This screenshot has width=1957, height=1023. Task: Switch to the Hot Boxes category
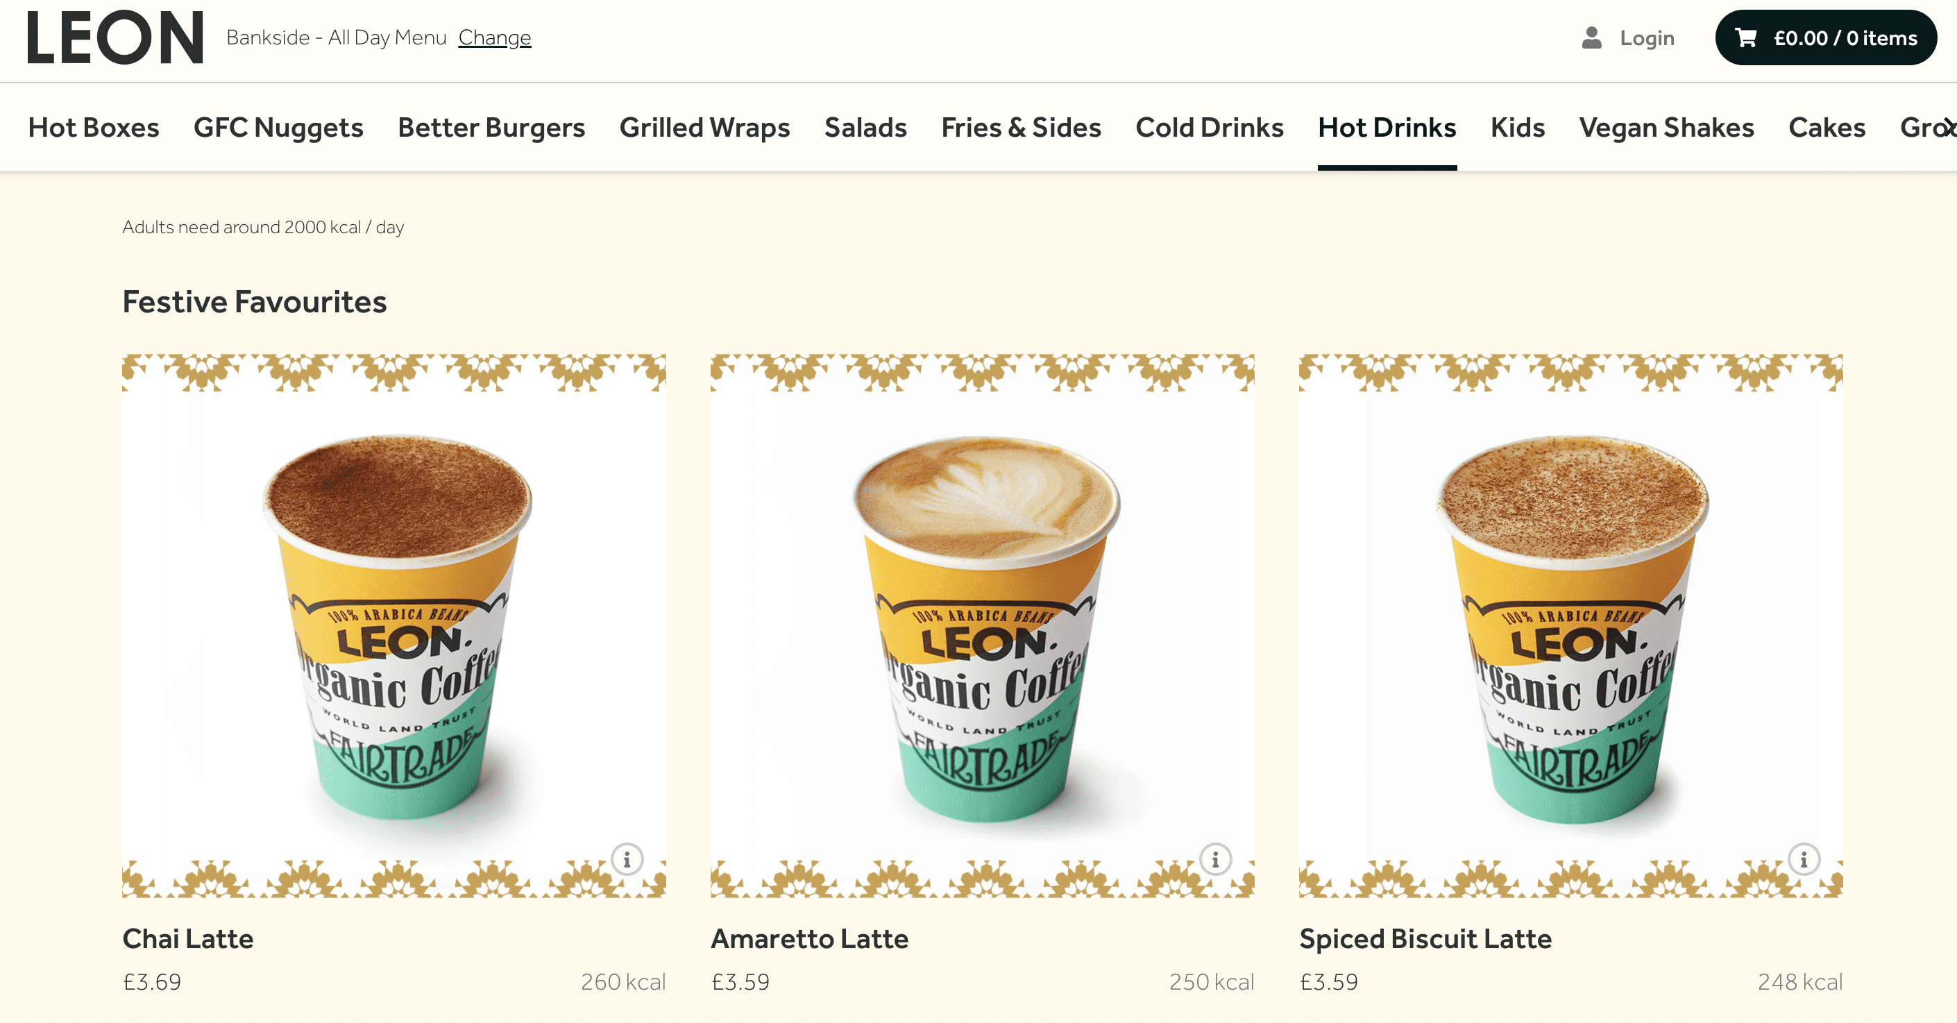(x=94, y=128)
